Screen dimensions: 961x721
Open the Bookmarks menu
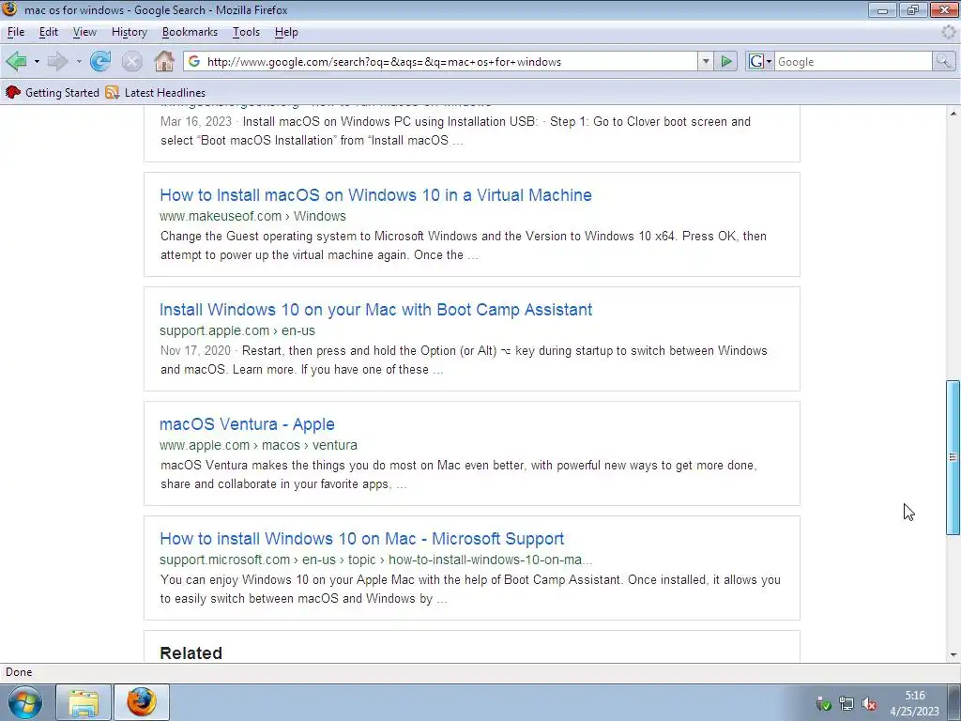coord(190,32)
